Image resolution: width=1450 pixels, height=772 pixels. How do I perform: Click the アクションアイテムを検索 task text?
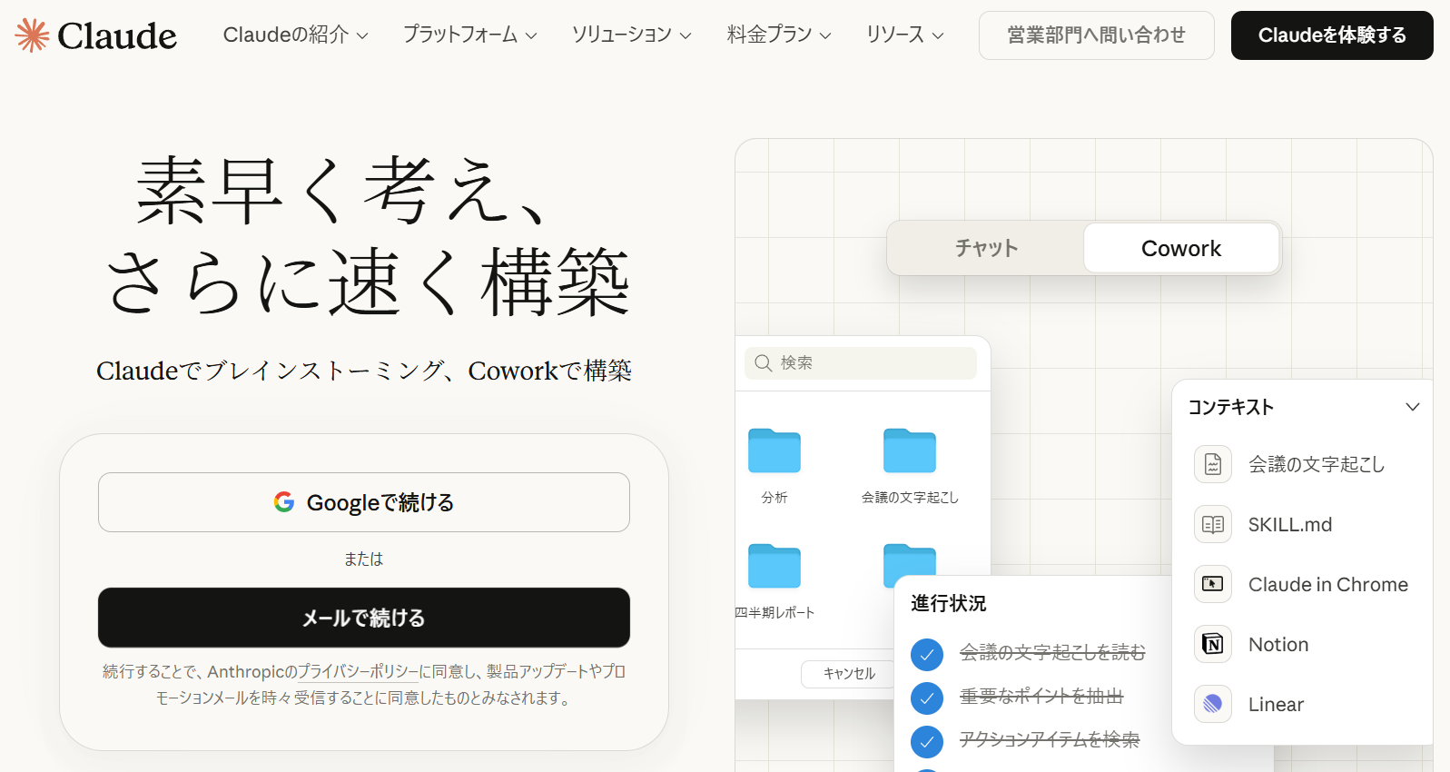tap(1050, 740)
